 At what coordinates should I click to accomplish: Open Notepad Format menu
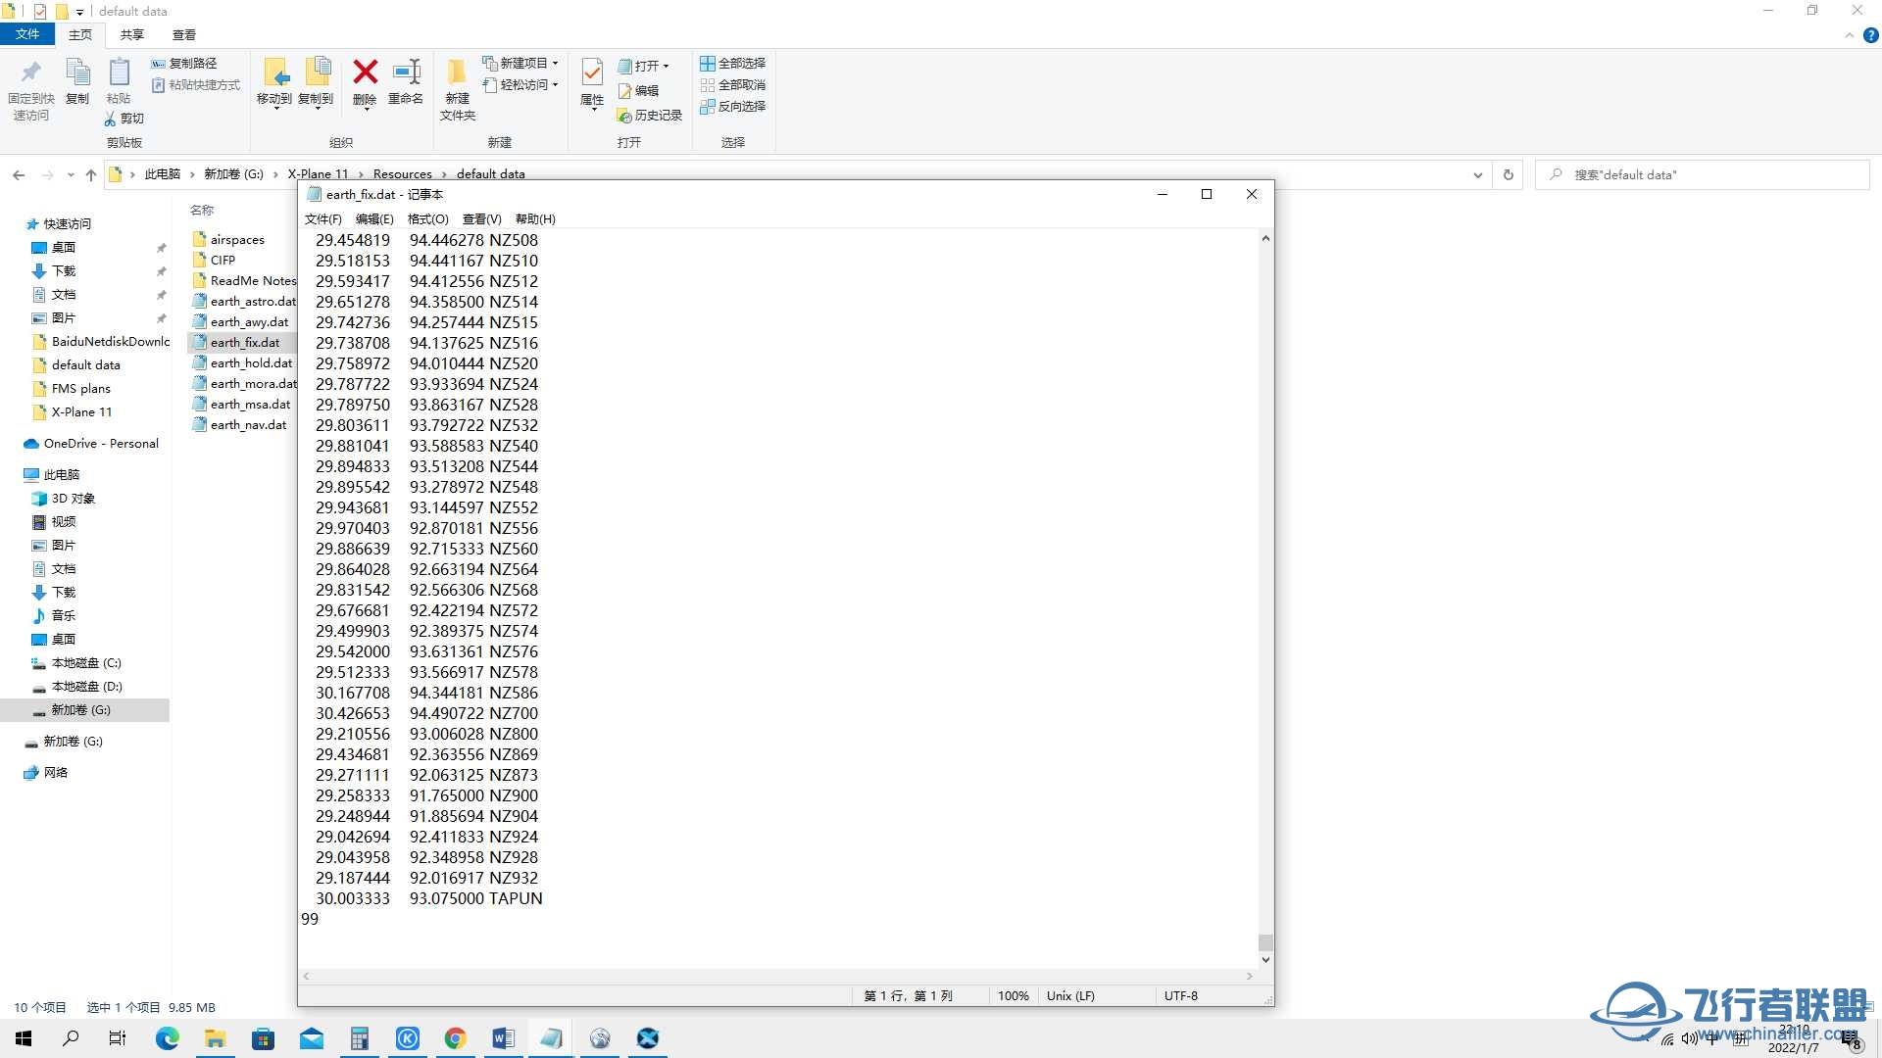tap(427, 219)
